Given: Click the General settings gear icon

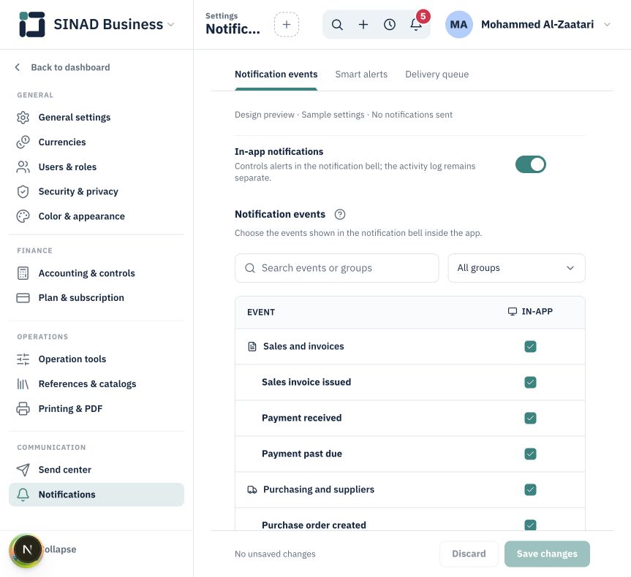Looking at the screenshot, I should [x=23, y=118].
